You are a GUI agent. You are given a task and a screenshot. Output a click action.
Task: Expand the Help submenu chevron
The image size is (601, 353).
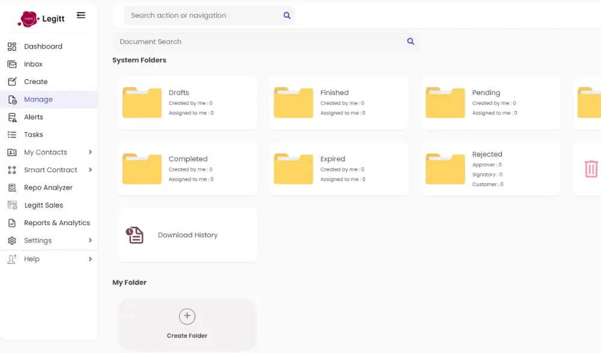90,259
